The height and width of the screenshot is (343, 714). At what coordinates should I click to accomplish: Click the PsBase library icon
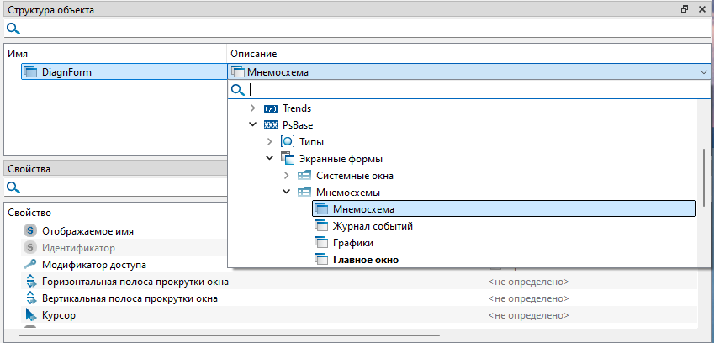pos(271,125)
